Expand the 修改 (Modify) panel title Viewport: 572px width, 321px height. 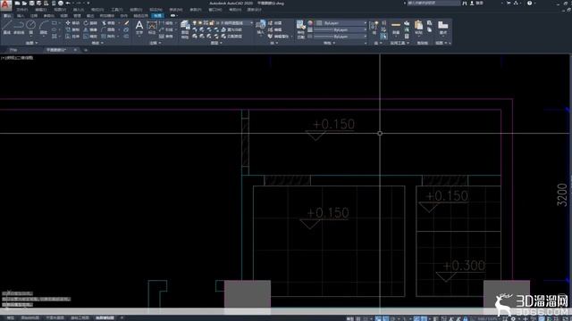(x=97, y=43)
